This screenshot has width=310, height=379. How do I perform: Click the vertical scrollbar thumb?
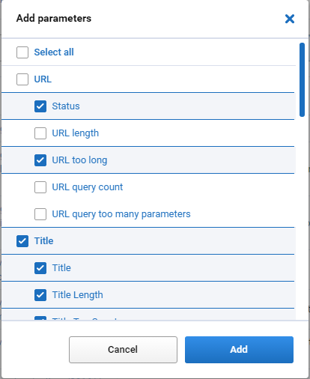tap(302, 79)
